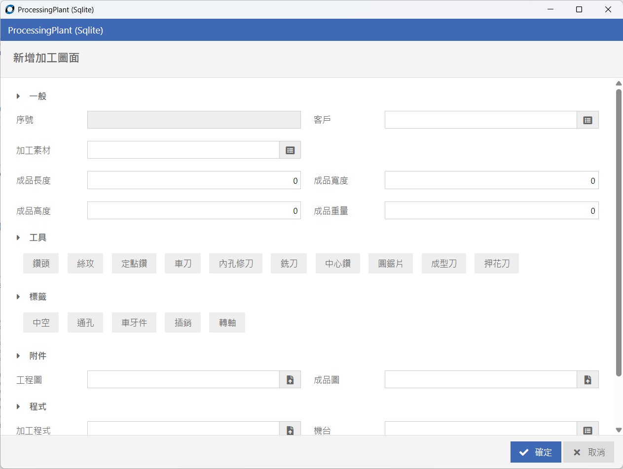Image resolution: width=623 pixels, height=469 pixels.
Task: Open the 加工素材 lookup list icon
Action: pyautogui.click(x=290, y=150)
